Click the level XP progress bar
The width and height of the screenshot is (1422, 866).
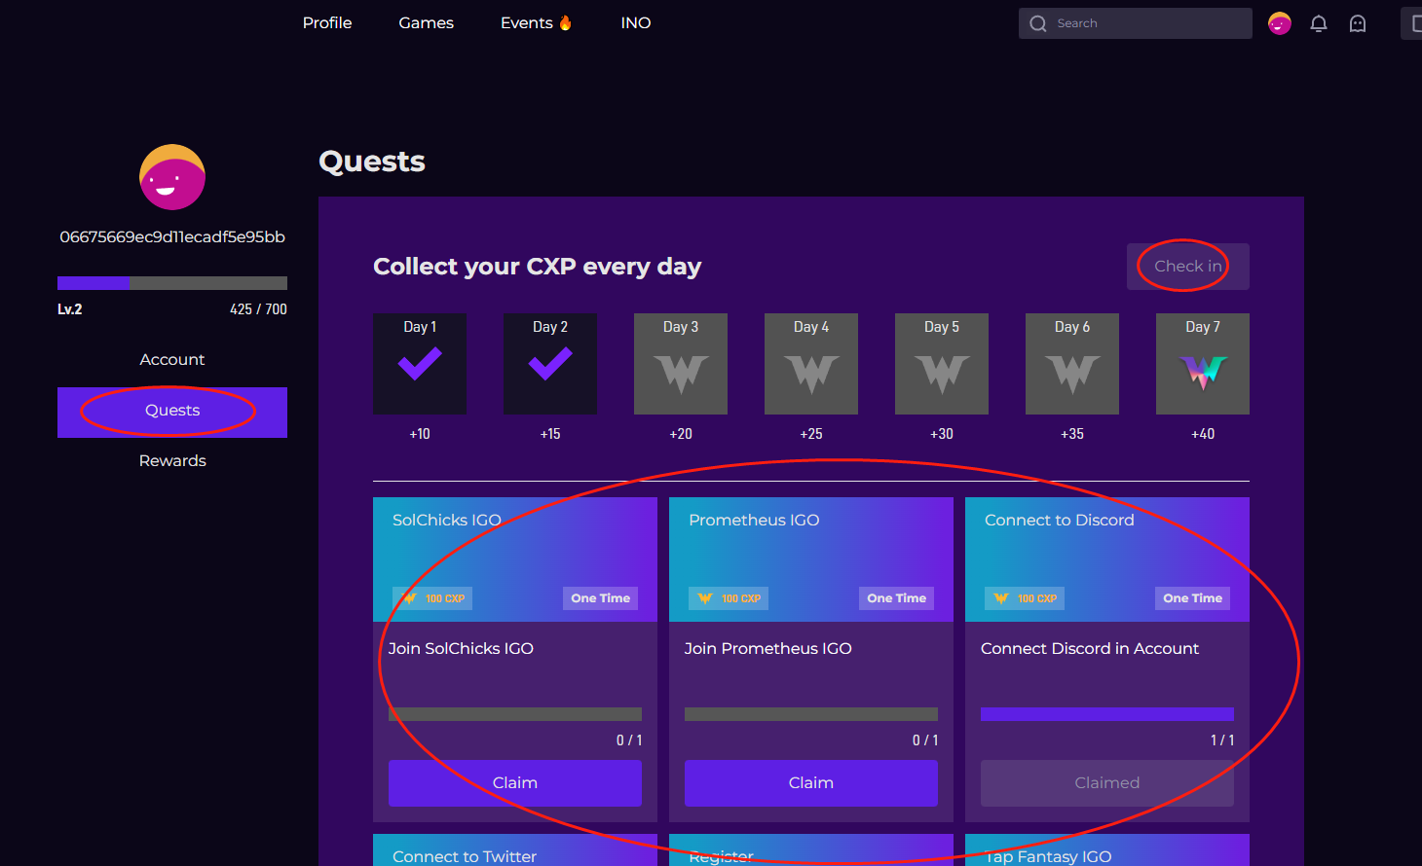click(172, 283)
